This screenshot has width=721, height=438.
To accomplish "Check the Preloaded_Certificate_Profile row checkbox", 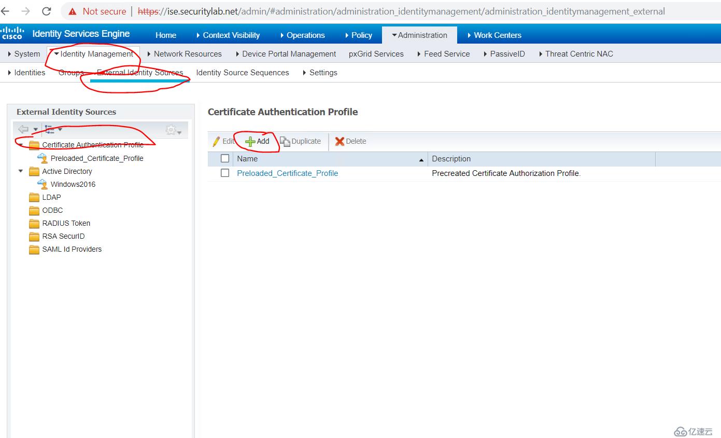I will (x=225, y=173).
